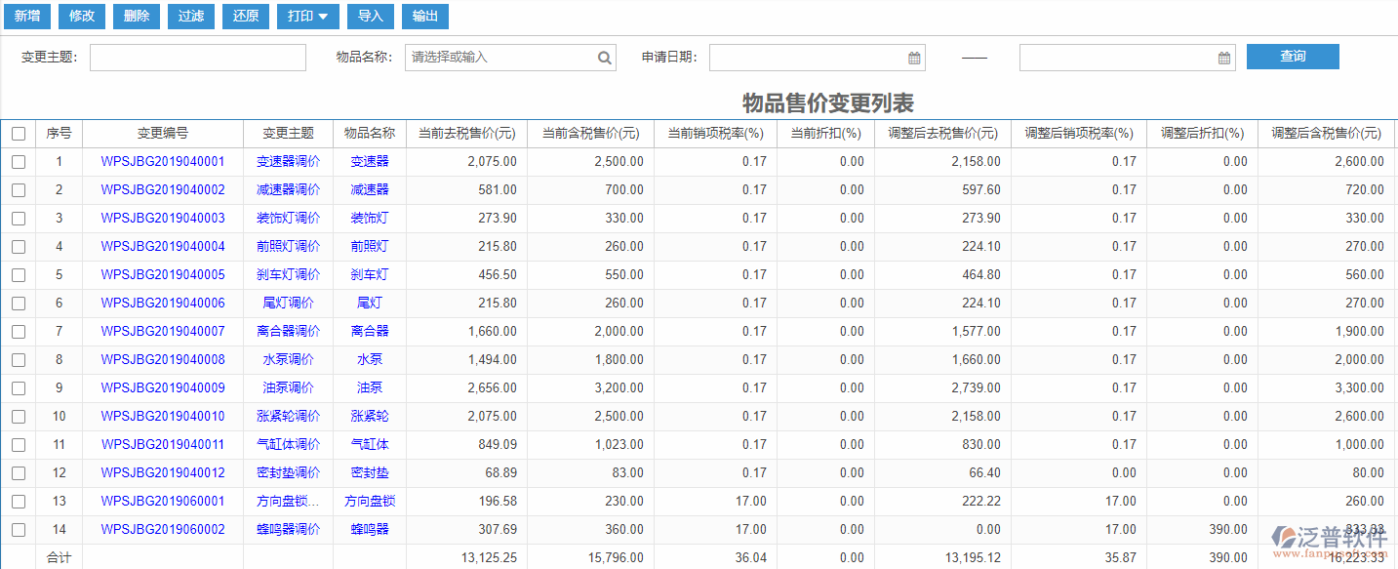1398x569 pixels.
Task: Open the calendar icon for 申请日期
Action: point(913,57)
